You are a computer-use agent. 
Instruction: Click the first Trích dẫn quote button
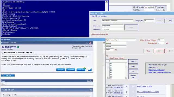point(71,70)
